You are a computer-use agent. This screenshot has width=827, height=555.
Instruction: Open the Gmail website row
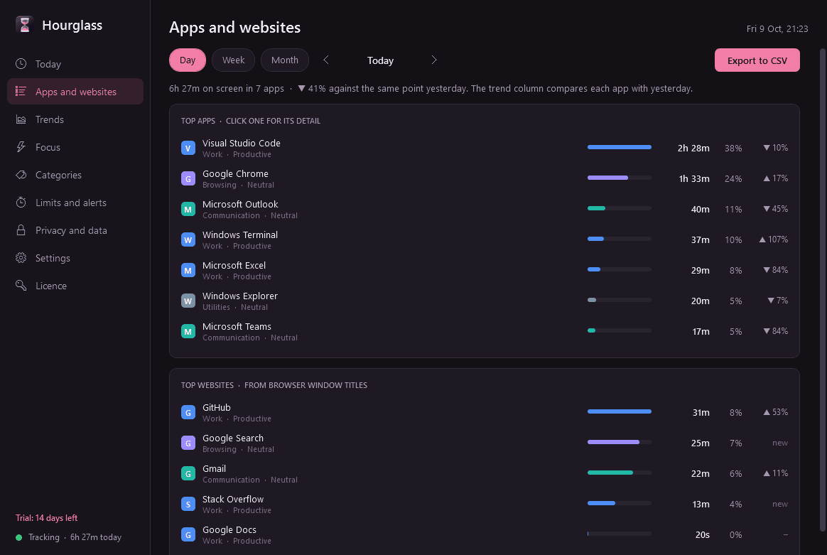click(x=484, y=474)
